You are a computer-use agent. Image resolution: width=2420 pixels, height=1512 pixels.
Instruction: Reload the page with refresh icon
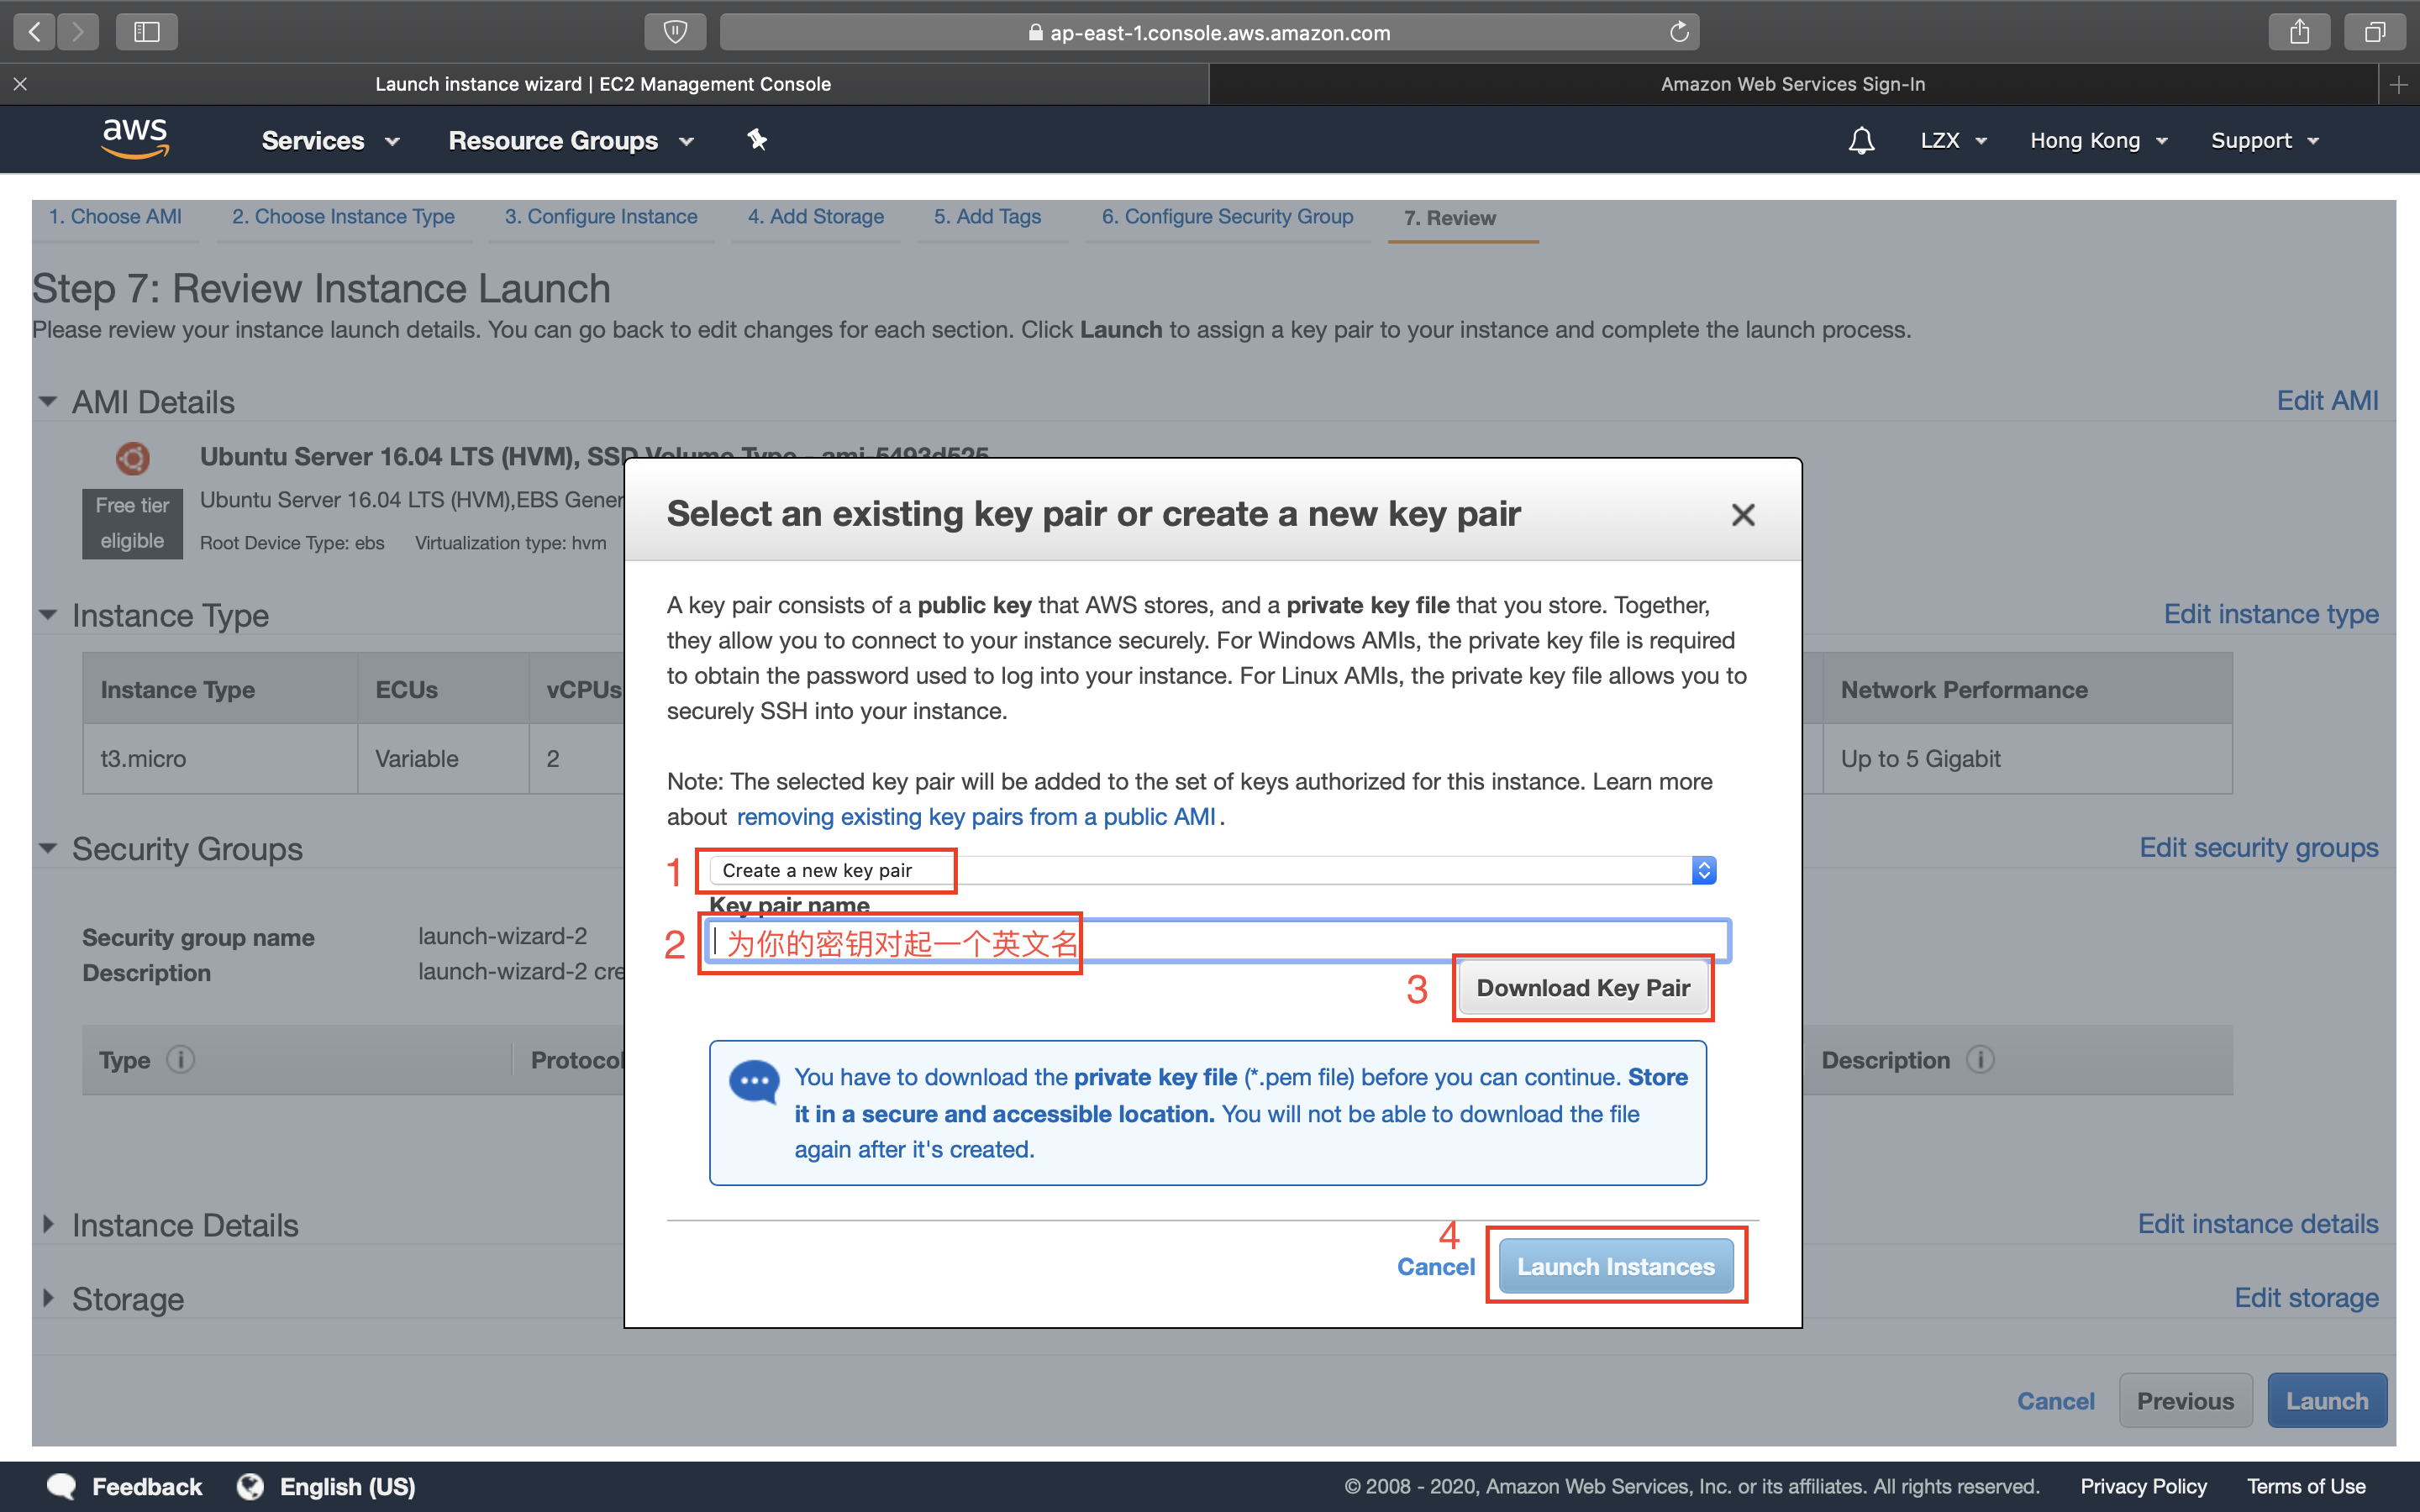pyautogui.click(x=1679, y=32)
